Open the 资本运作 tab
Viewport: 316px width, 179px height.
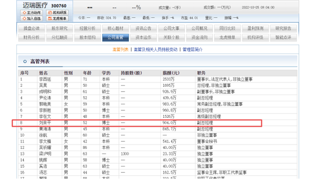coord(144,37)
